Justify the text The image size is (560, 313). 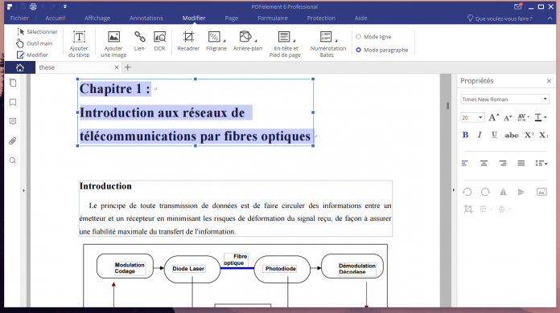pos(521,163)
